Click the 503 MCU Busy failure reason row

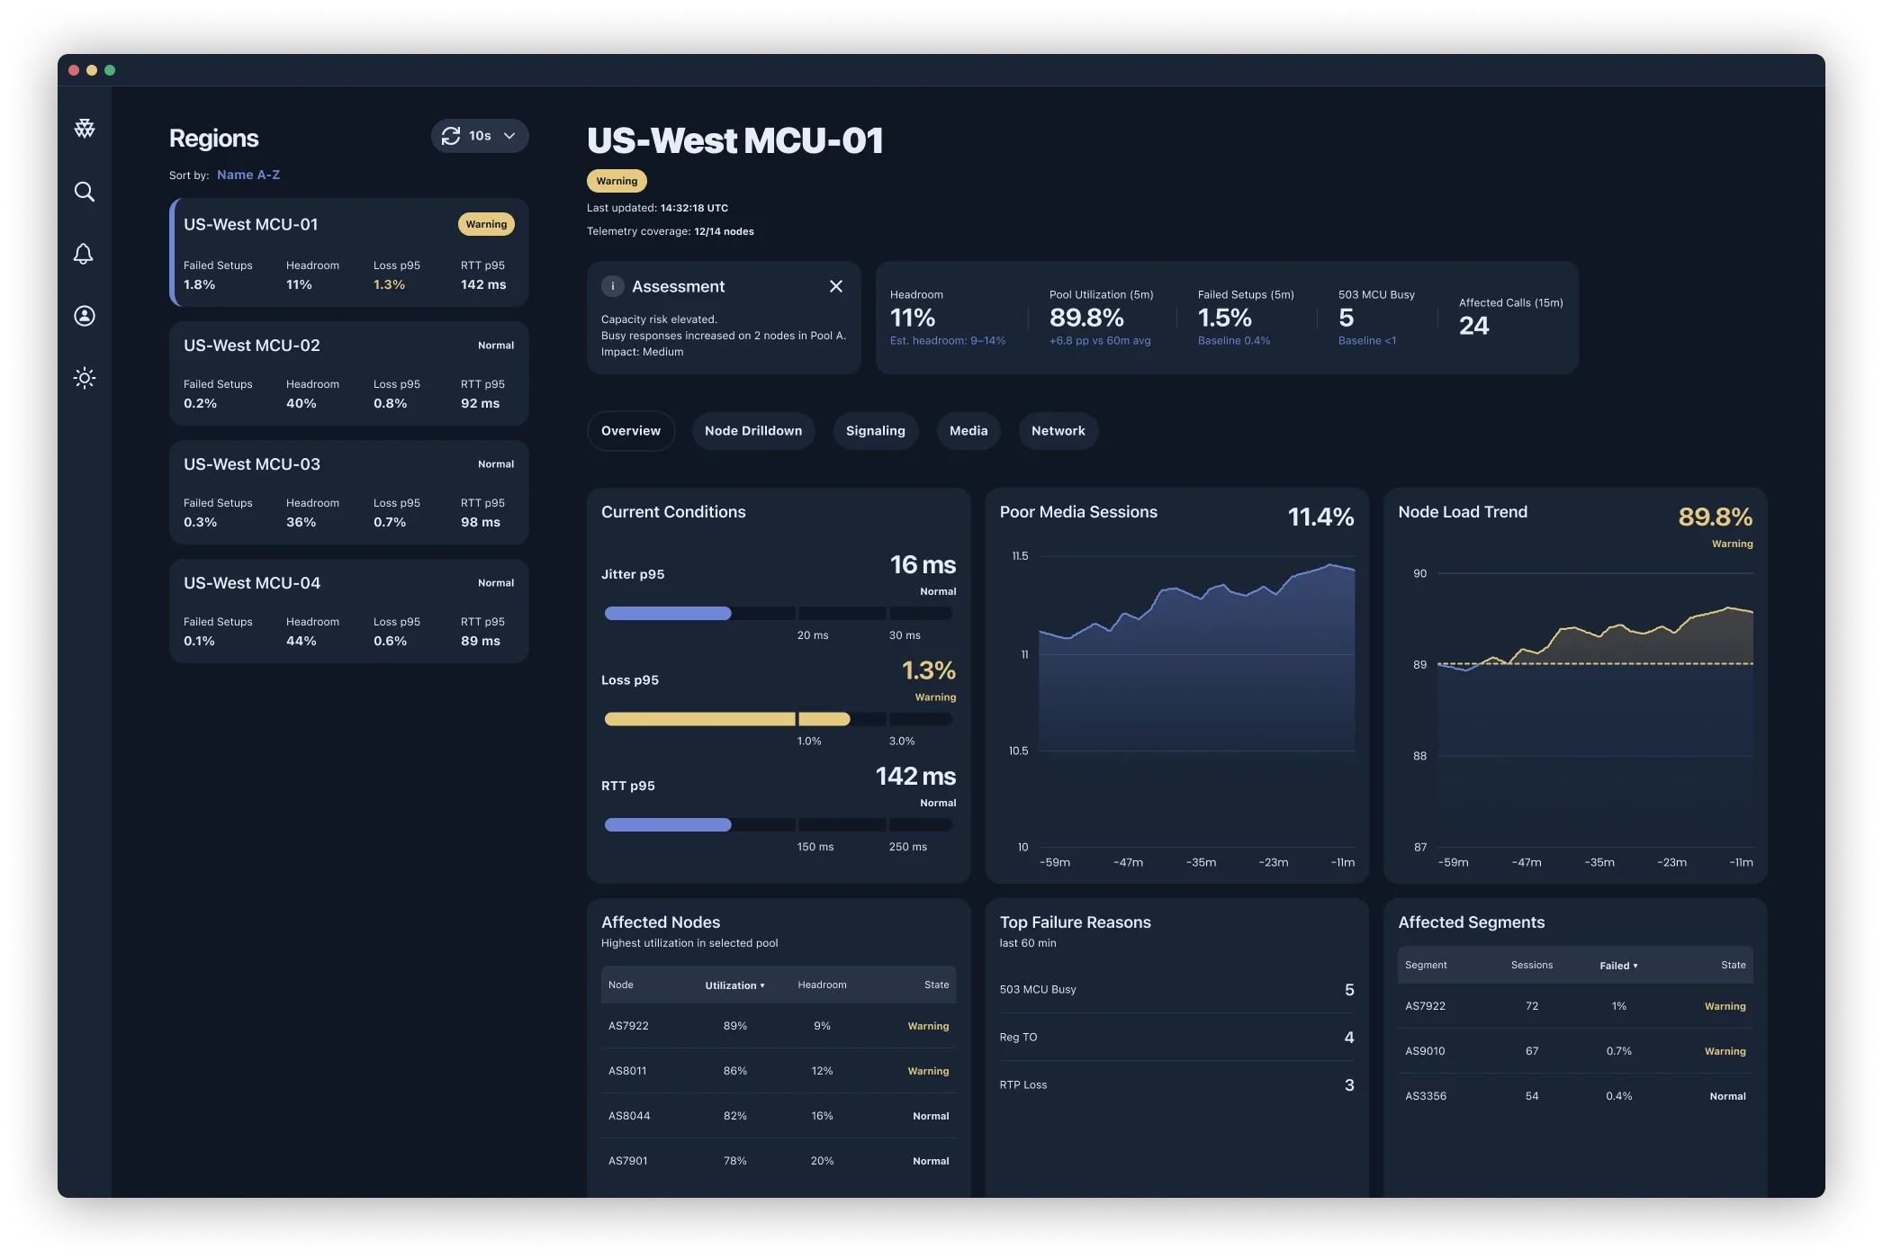click(1176, 990)
